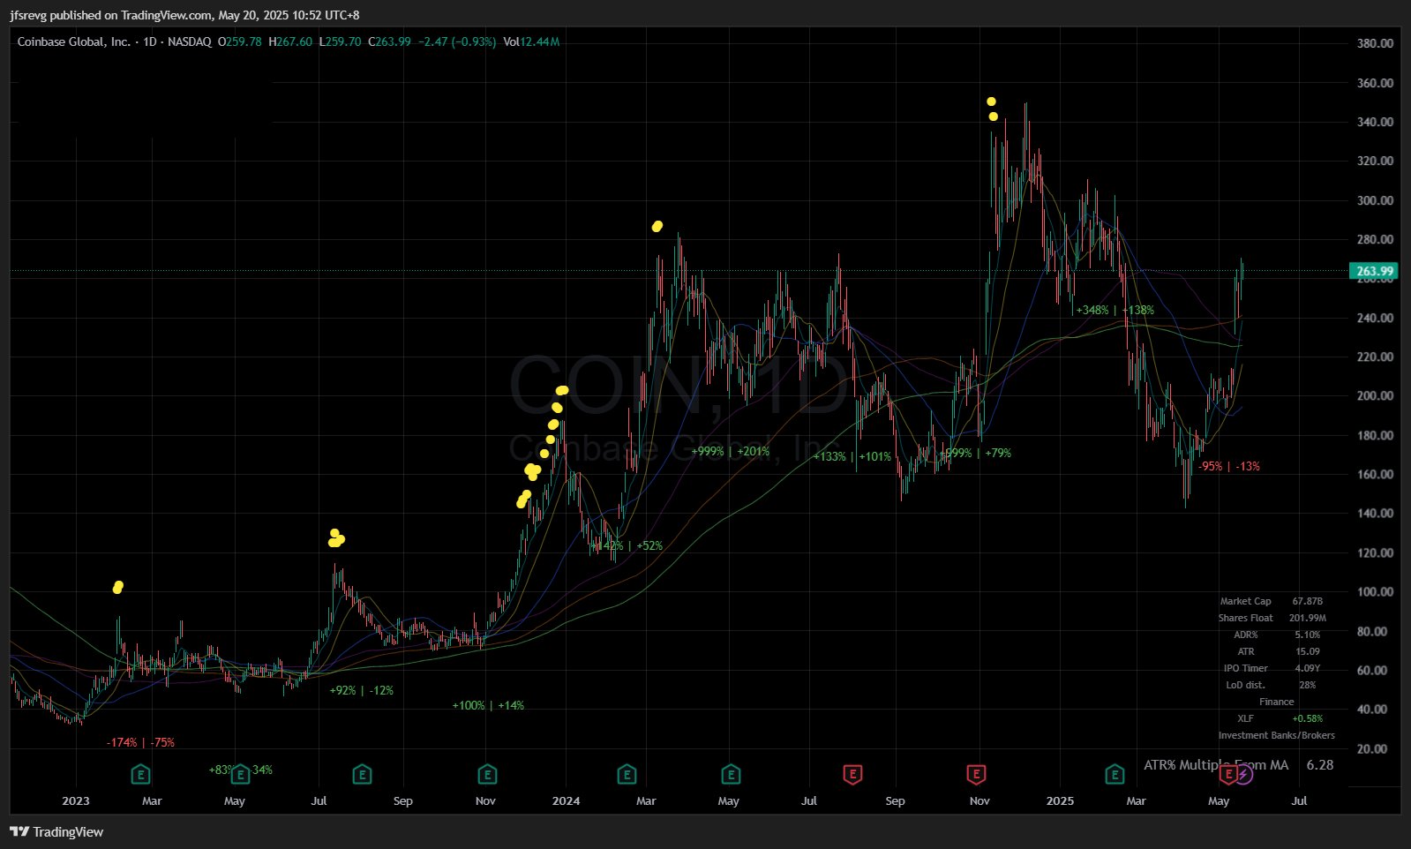
Task: Click the volume reading 12.44M
Action: (x=539, y=41)
